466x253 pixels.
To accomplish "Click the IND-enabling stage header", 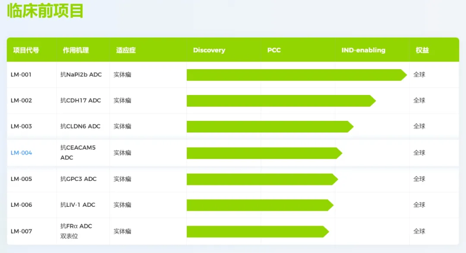I will click(363, 50).
